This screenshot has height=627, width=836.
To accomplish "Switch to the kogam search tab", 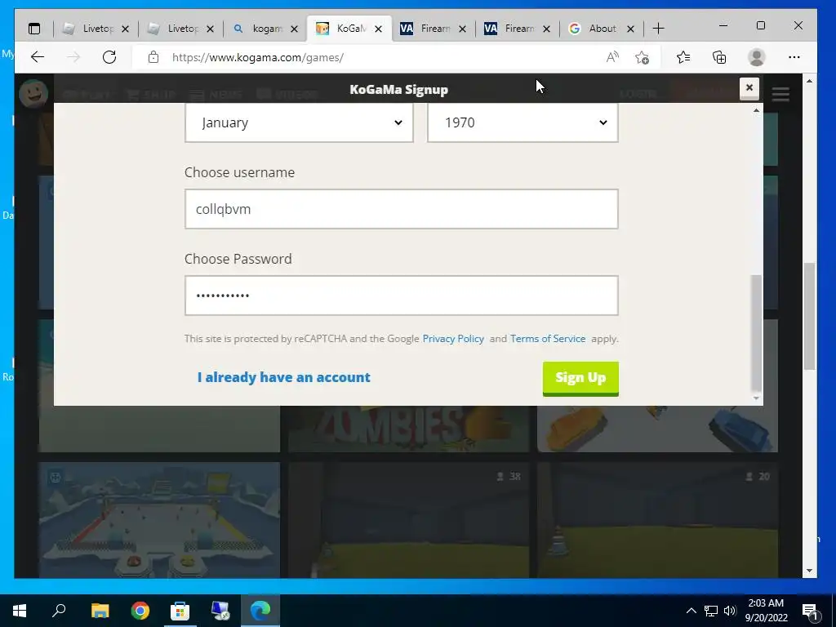I will [x=265, y=29].
